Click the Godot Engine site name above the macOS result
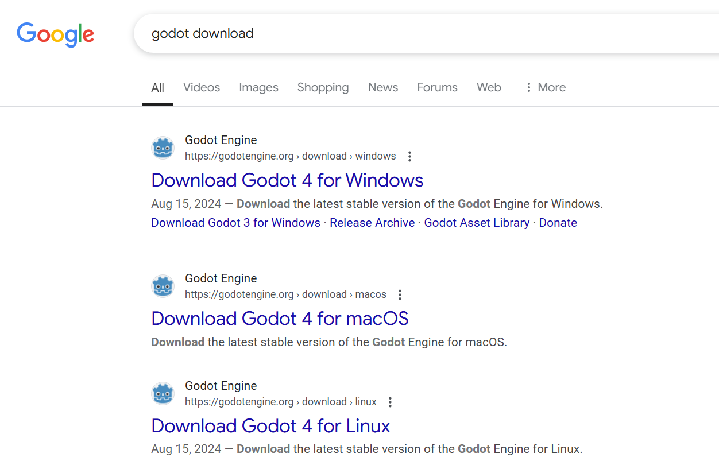The width and height of the screenshot is (719, 469). pyautogui.click(x=221, y=278)
